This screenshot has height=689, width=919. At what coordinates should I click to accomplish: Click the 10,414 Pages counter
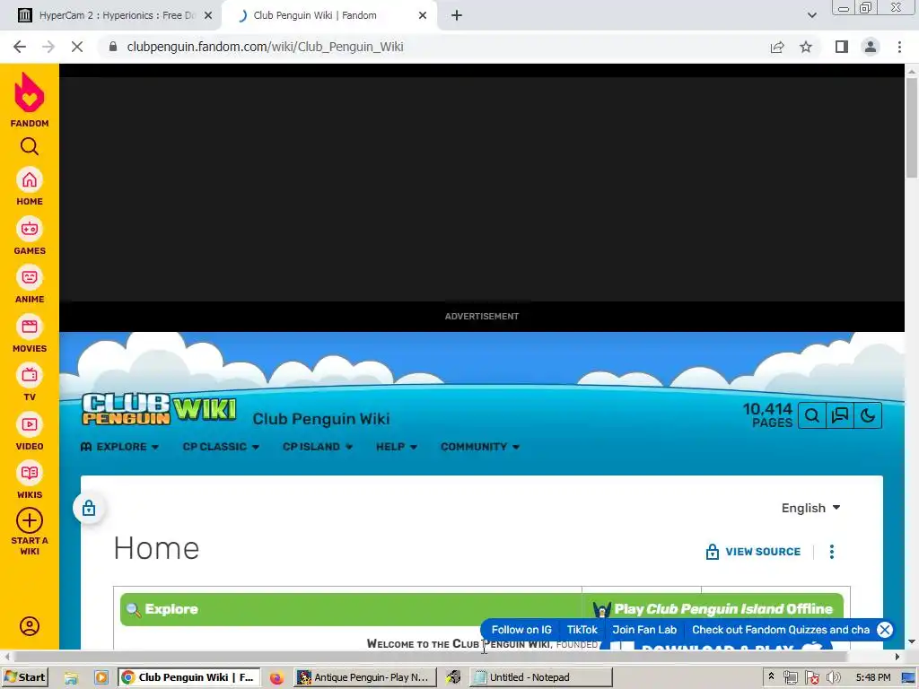coord(767,415)
